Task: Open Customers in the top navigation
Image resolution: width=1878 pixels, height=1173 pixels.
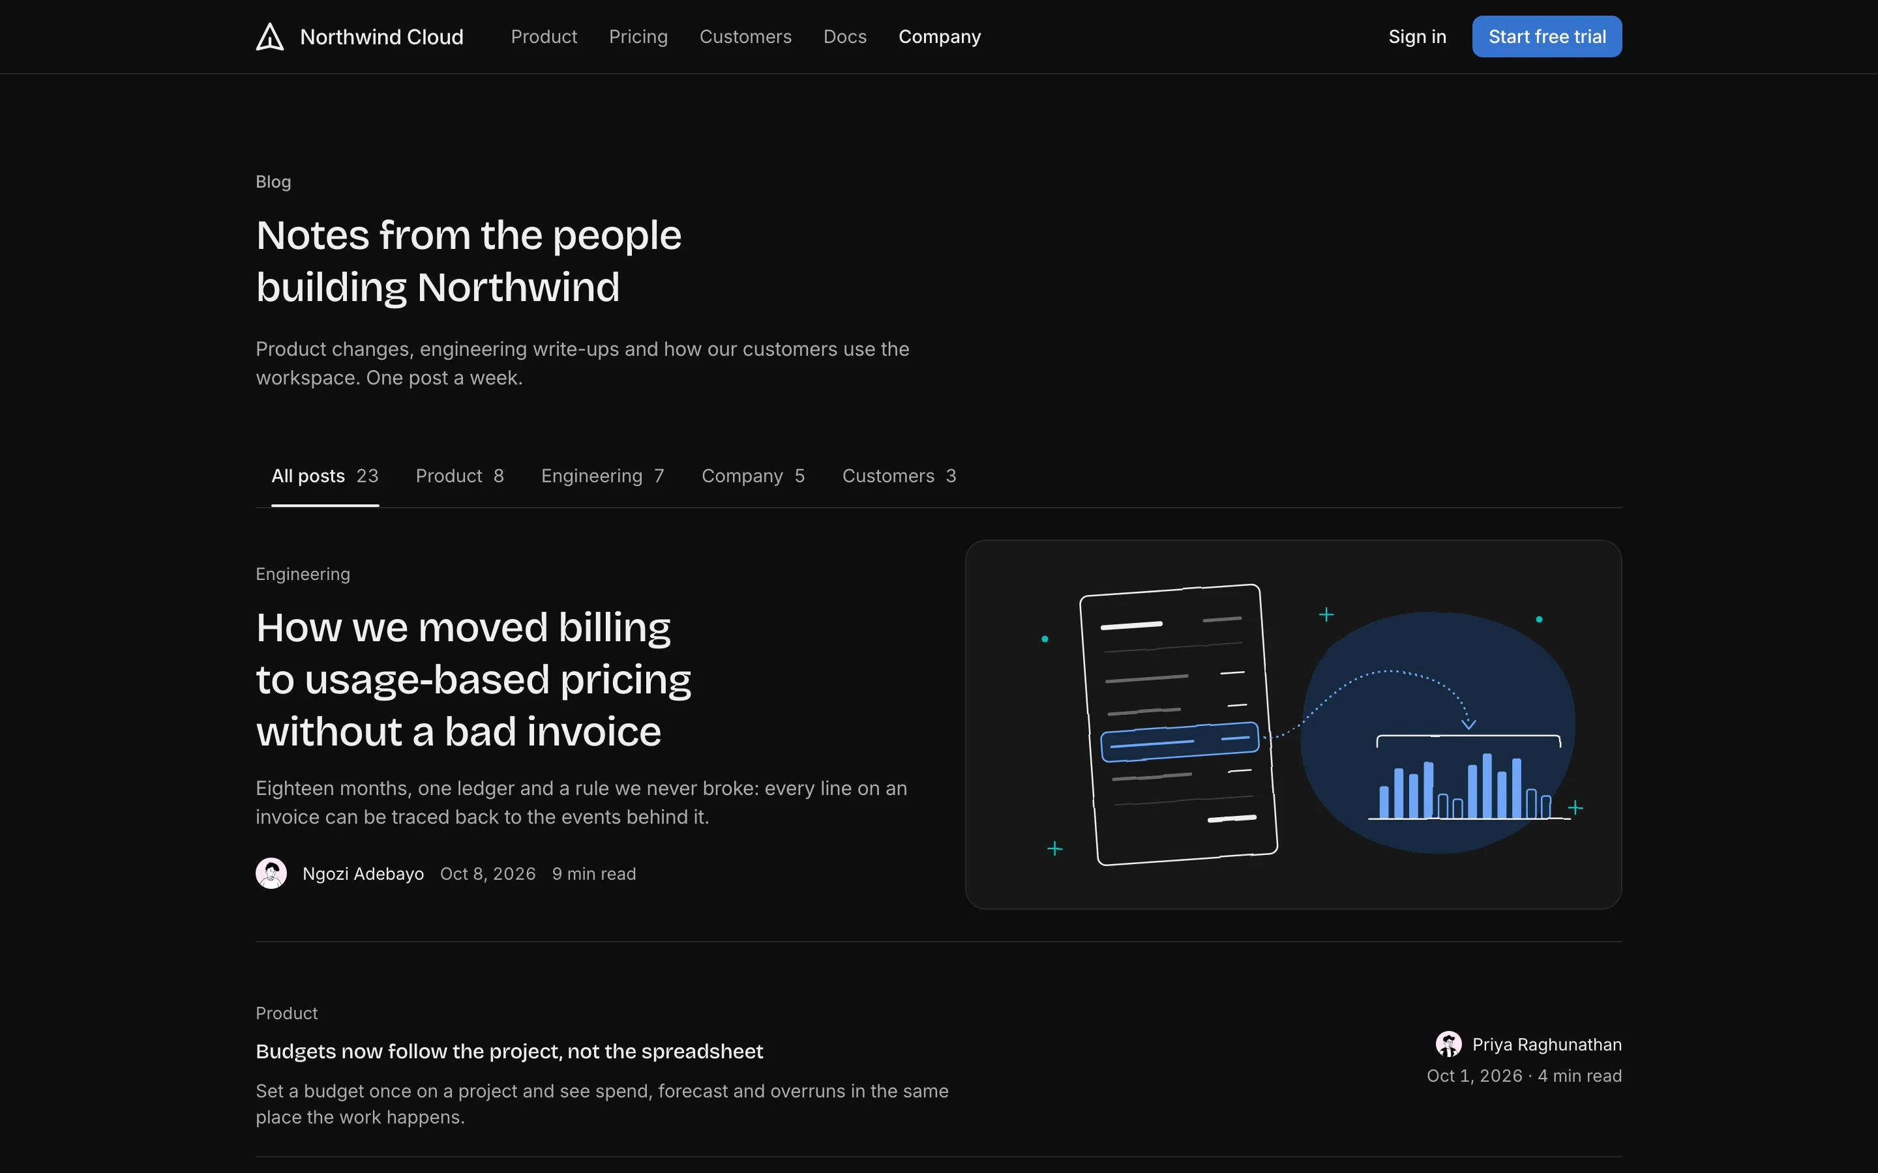Action: (x=745, y=36)
